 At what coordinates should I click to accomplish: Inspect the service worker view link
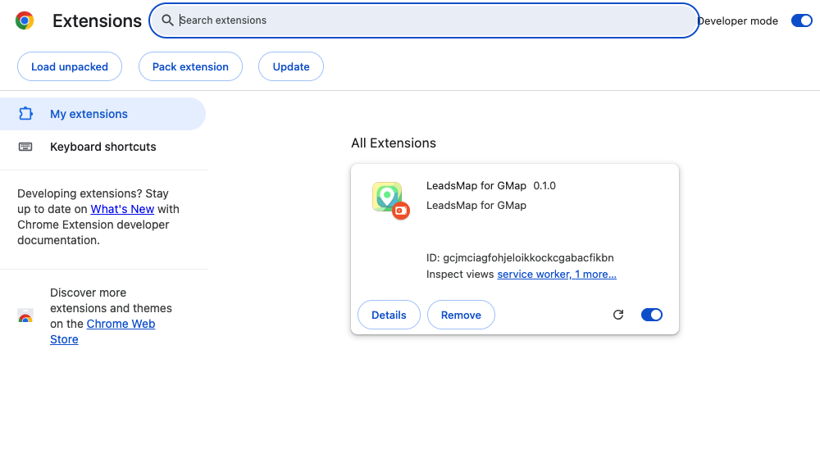pos(557,275)
